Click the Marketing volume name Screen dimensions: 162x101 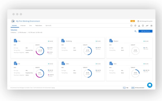[x=69, y=41]
